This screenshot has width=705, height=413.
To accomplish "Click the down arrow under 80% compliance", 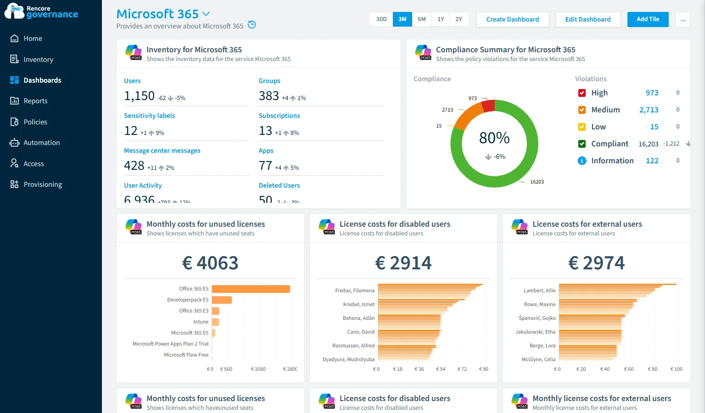I will [x=488, y=157].
